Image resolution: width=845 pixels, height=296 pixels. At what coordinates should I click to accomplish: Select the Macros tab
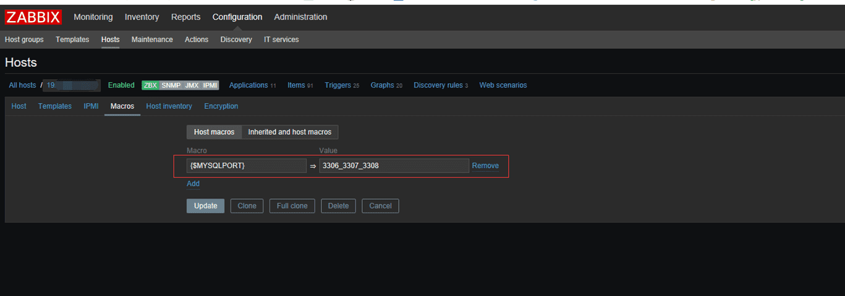(x=122, y=106)
